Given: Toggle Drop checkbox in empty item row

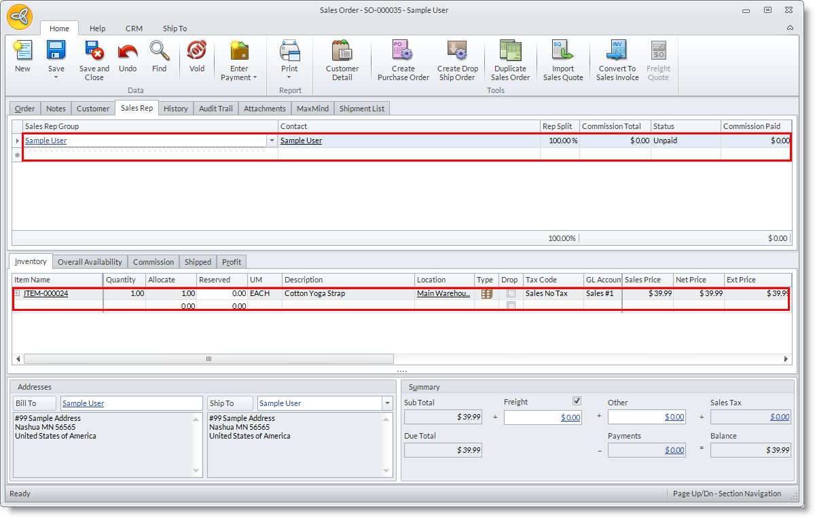Looking at the screenshot, I should 511,306.
